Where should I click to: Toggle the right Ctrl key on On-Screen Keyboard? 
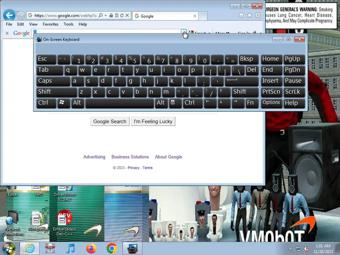pyautogui.click(x=193, y=103)
